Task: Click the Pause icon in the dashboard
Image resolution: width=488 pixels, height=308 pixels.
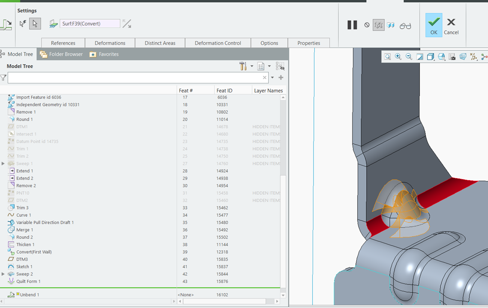Action: (x=352, y=25)
